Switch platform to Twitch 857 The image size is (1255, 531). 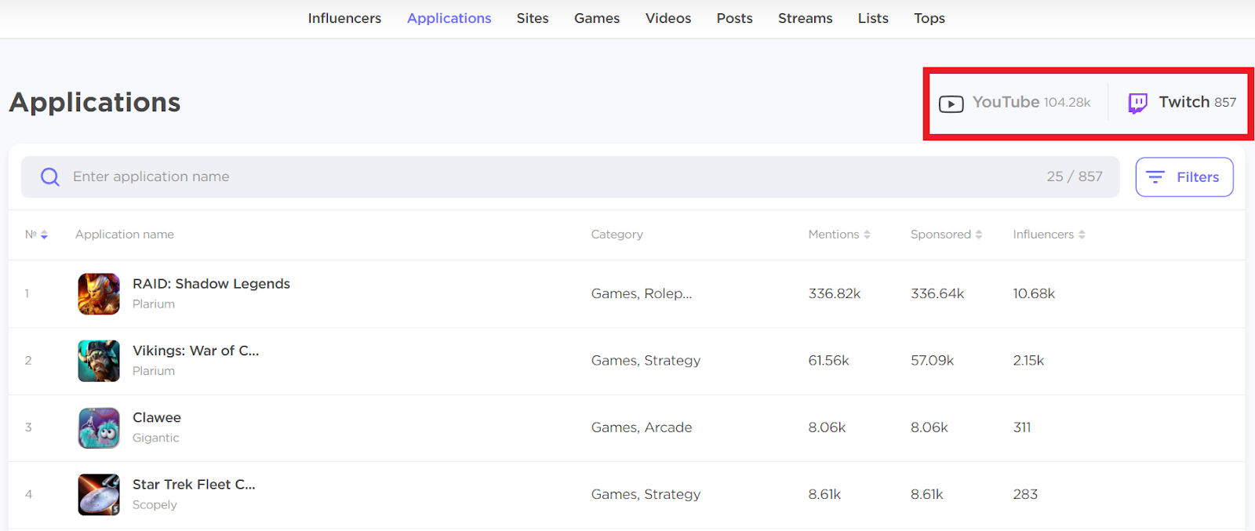point(1182,103)
